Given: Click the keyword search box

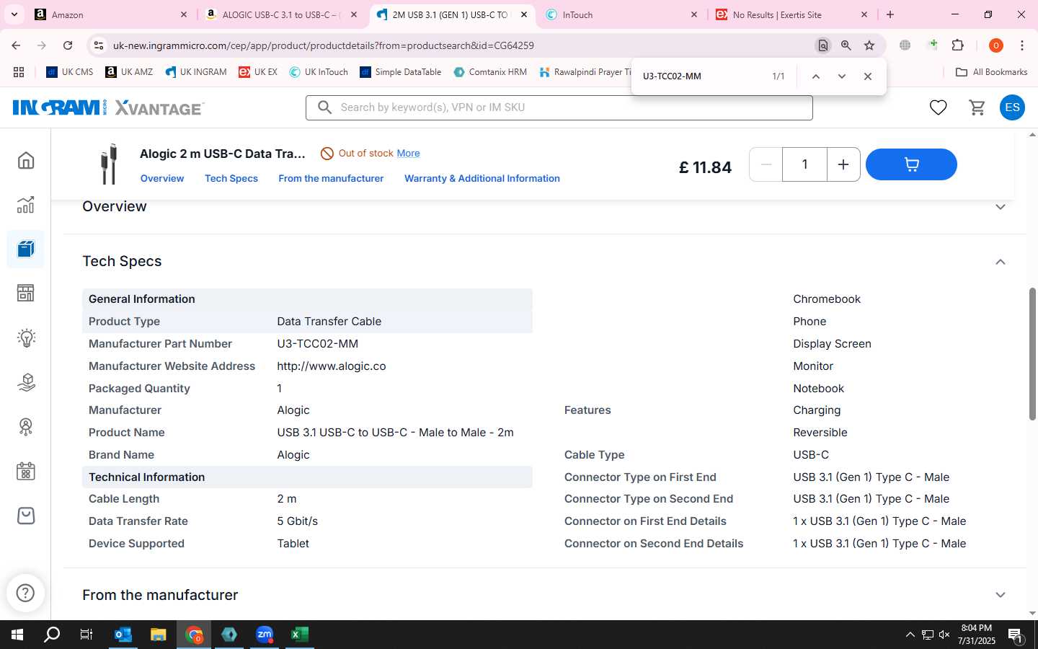Looking at the screenshot, I should [559, 107].
